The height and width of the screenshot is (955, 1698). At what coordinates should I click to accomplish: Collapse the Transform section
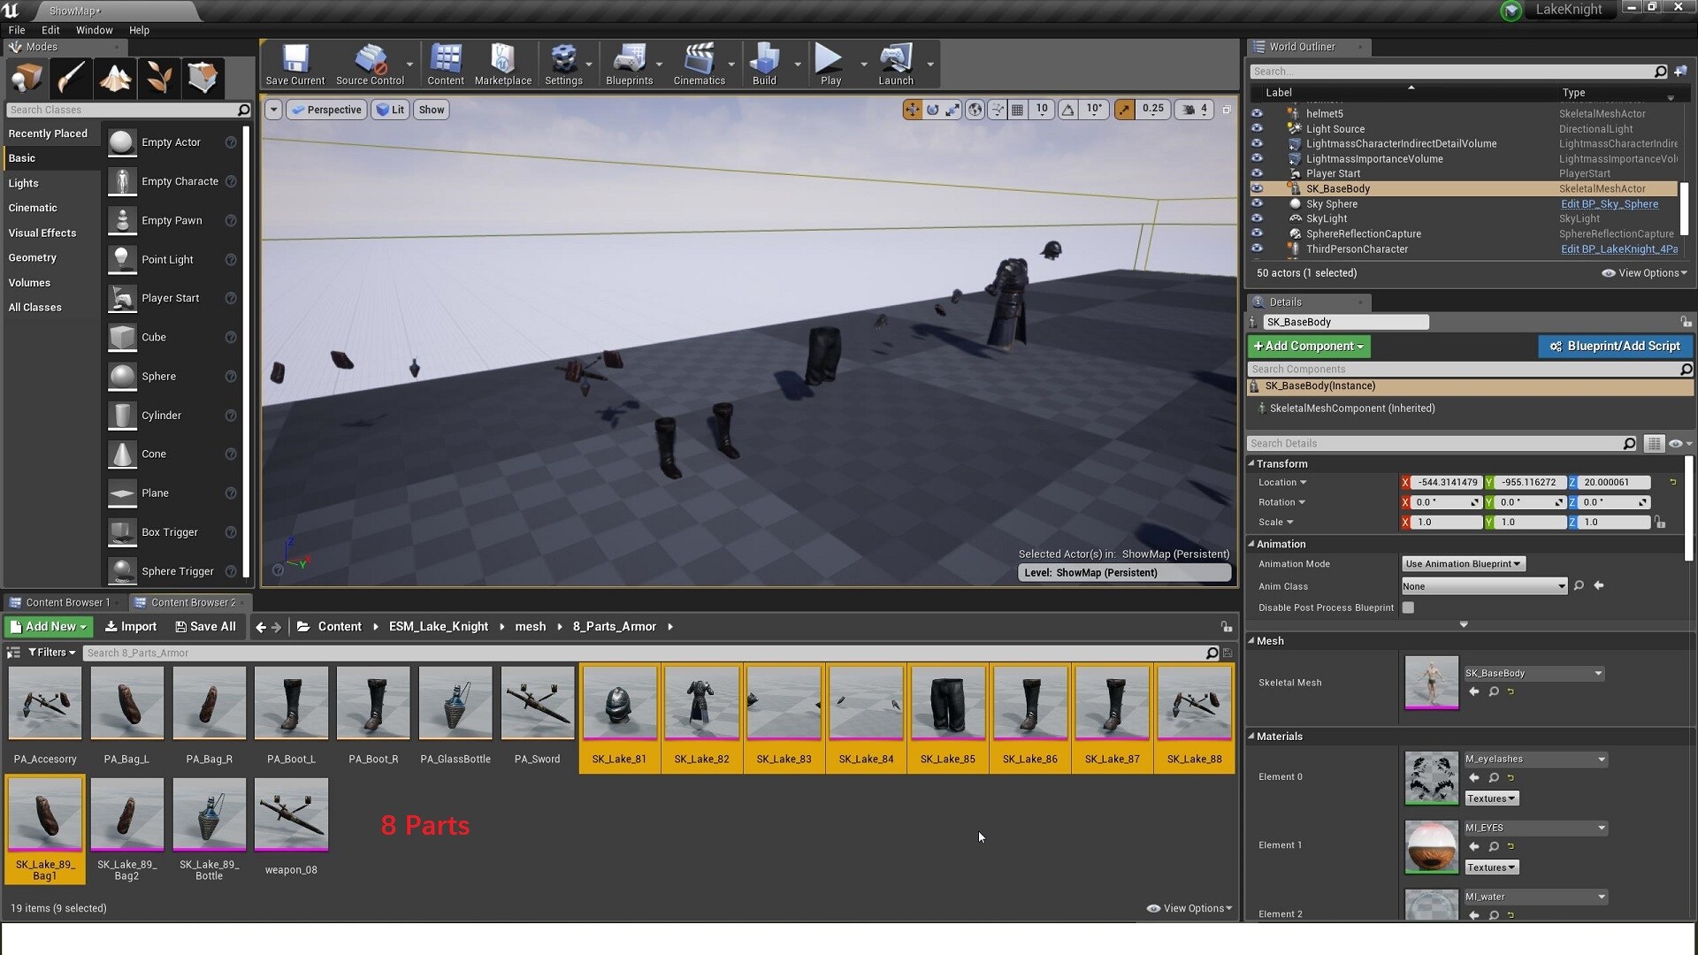pyautogui.click(x=1251, y=463)
